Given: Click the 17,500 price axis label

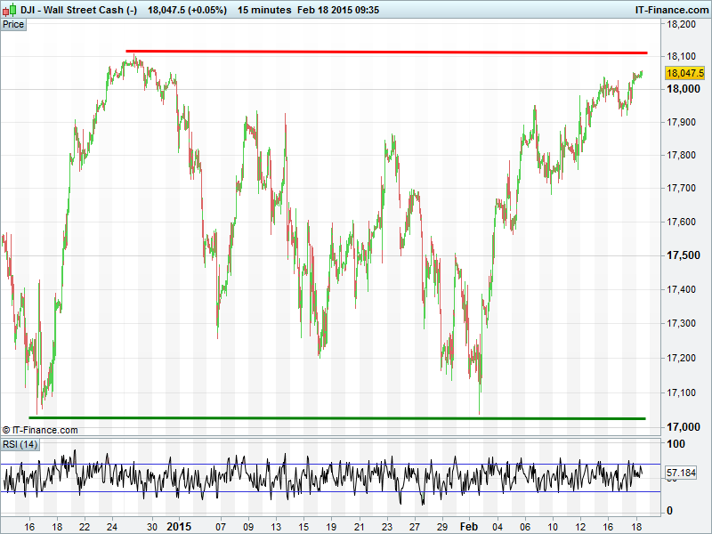Looking at the screenshot, I should pyautogui.click(x=683, y=255).
